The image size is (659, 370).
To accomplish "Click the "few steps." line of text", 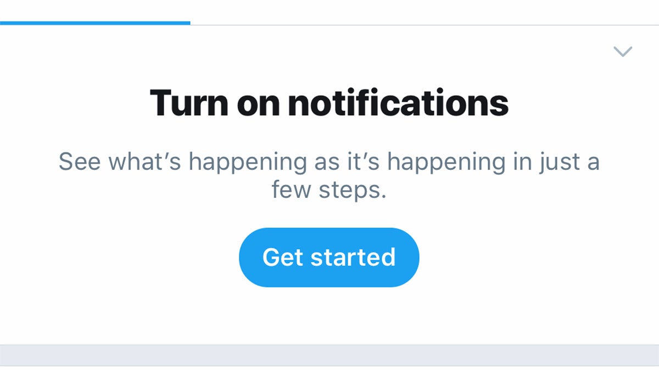I will [x=329, y=190].
